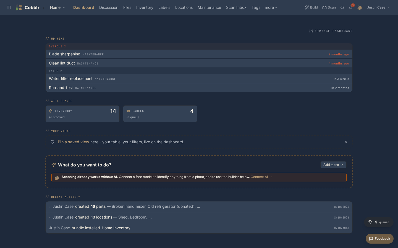
Task: Click the Cobblr logo icon
Action: 19,7
